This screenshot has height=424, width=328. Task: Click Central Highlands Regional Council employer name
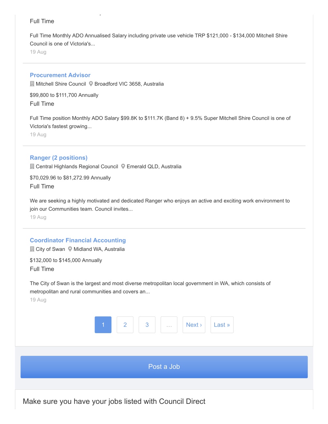(x=77, y=166)
